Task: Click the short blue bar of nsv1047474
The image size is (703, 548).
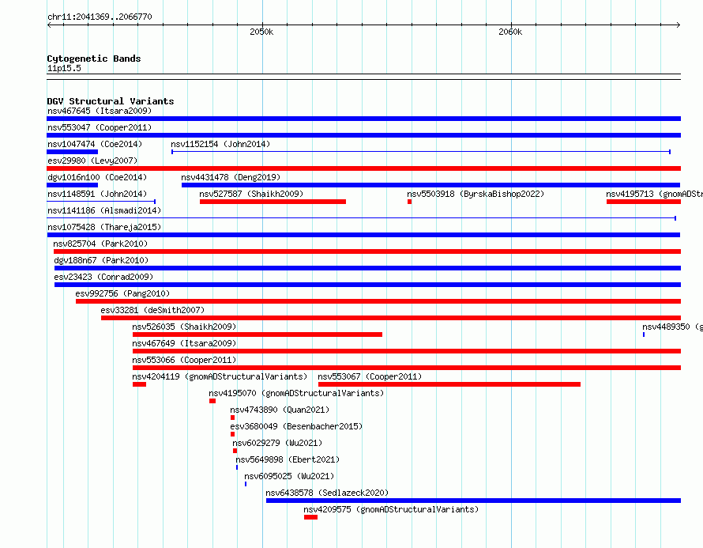Action: coord(72,152)
